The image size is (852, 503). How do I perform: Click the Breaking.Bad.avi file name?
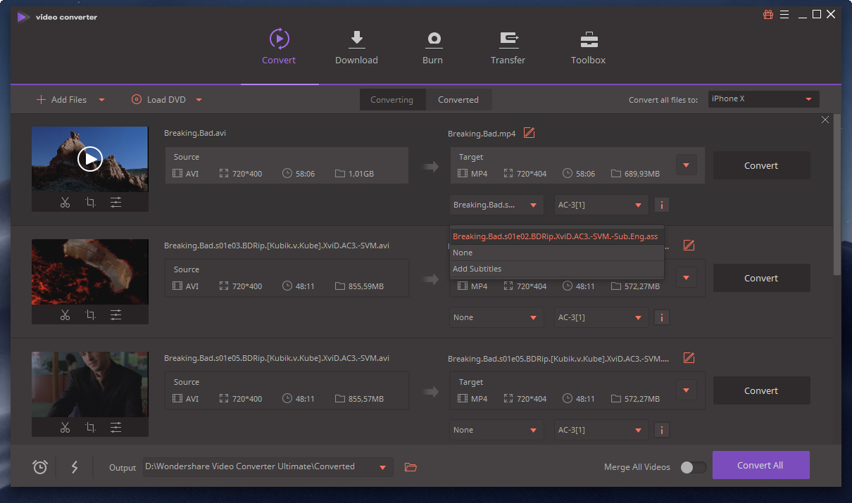(195, 133)
